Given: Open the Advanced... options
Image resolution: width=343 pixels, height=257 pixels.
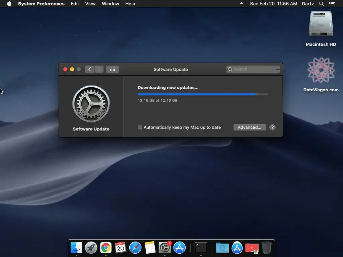Looking at the screenshot, I should [250, 127].
